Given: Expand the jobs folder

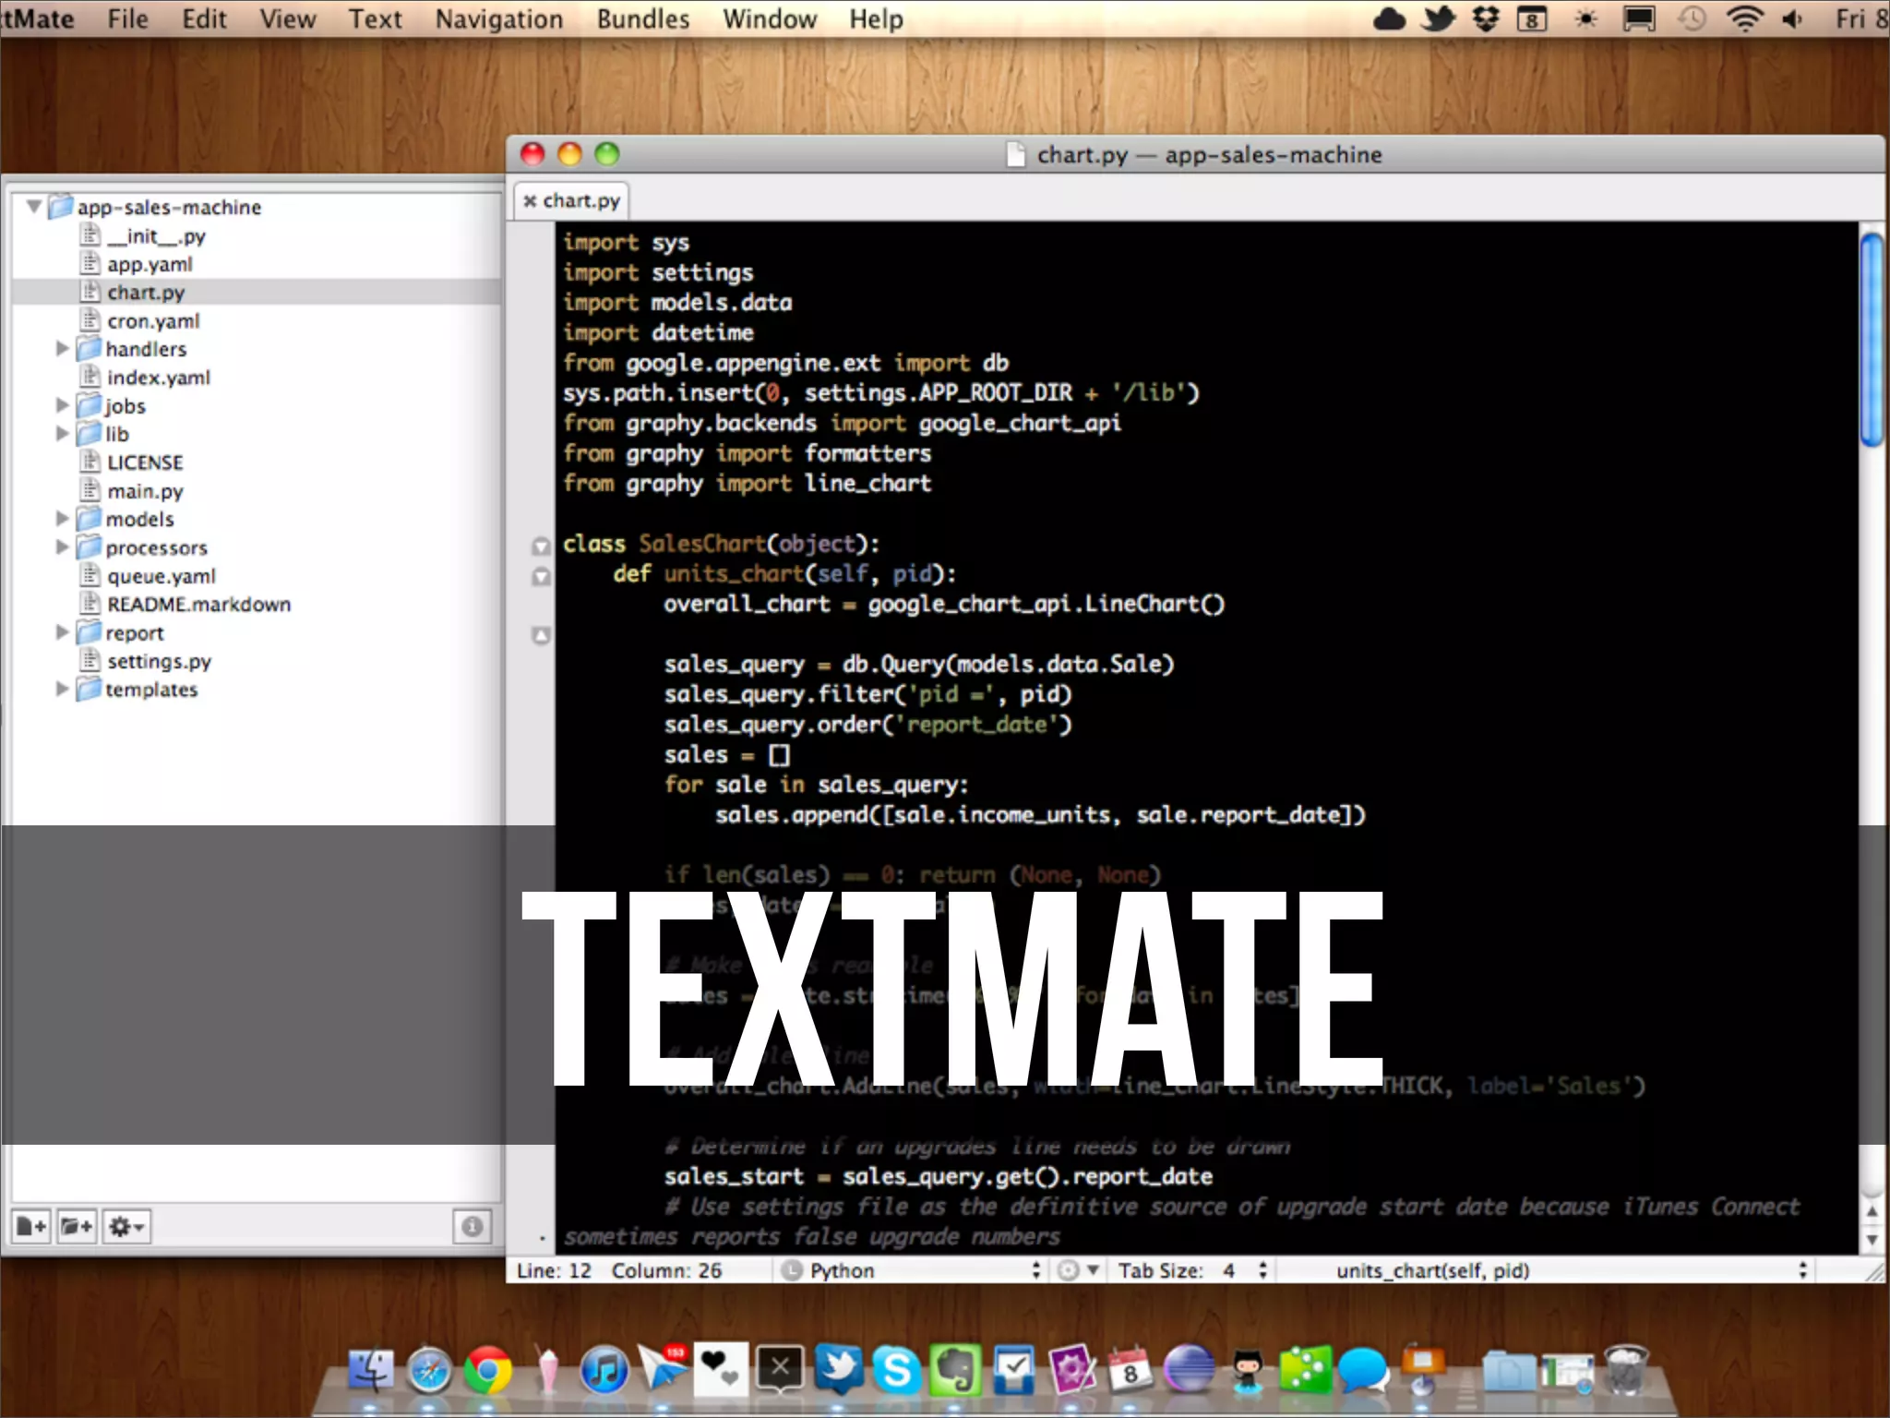Looking at the screenshot, I should click(x=62, y=404).
